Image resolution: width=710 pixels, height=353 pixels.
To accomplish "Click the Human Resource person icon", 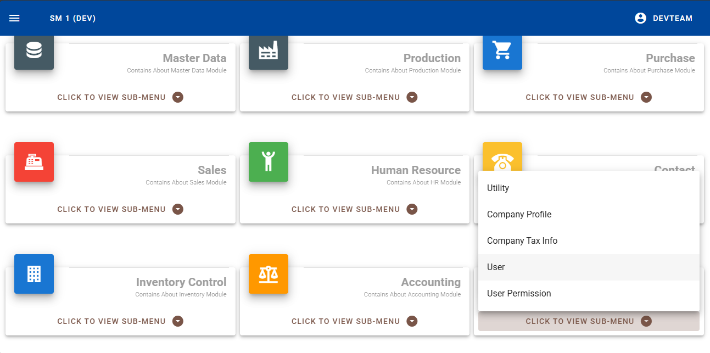I will [269, 162].
